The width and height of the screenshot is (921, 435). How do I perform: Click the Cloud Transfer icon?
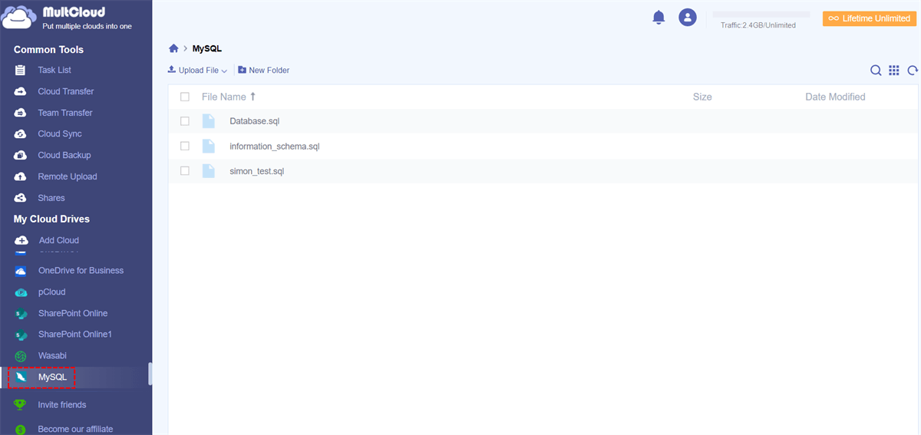coord(21,91)
